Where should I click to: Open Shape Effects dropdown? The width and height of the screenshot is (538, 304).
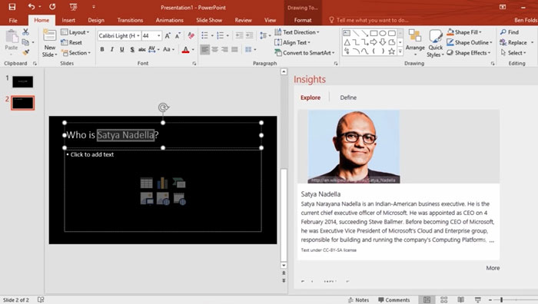469,53
